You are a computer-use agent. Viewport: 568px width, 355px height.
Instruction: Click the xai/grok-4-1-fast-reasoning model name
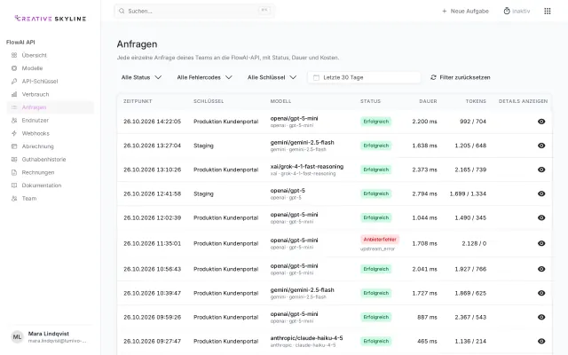(307, 166)
